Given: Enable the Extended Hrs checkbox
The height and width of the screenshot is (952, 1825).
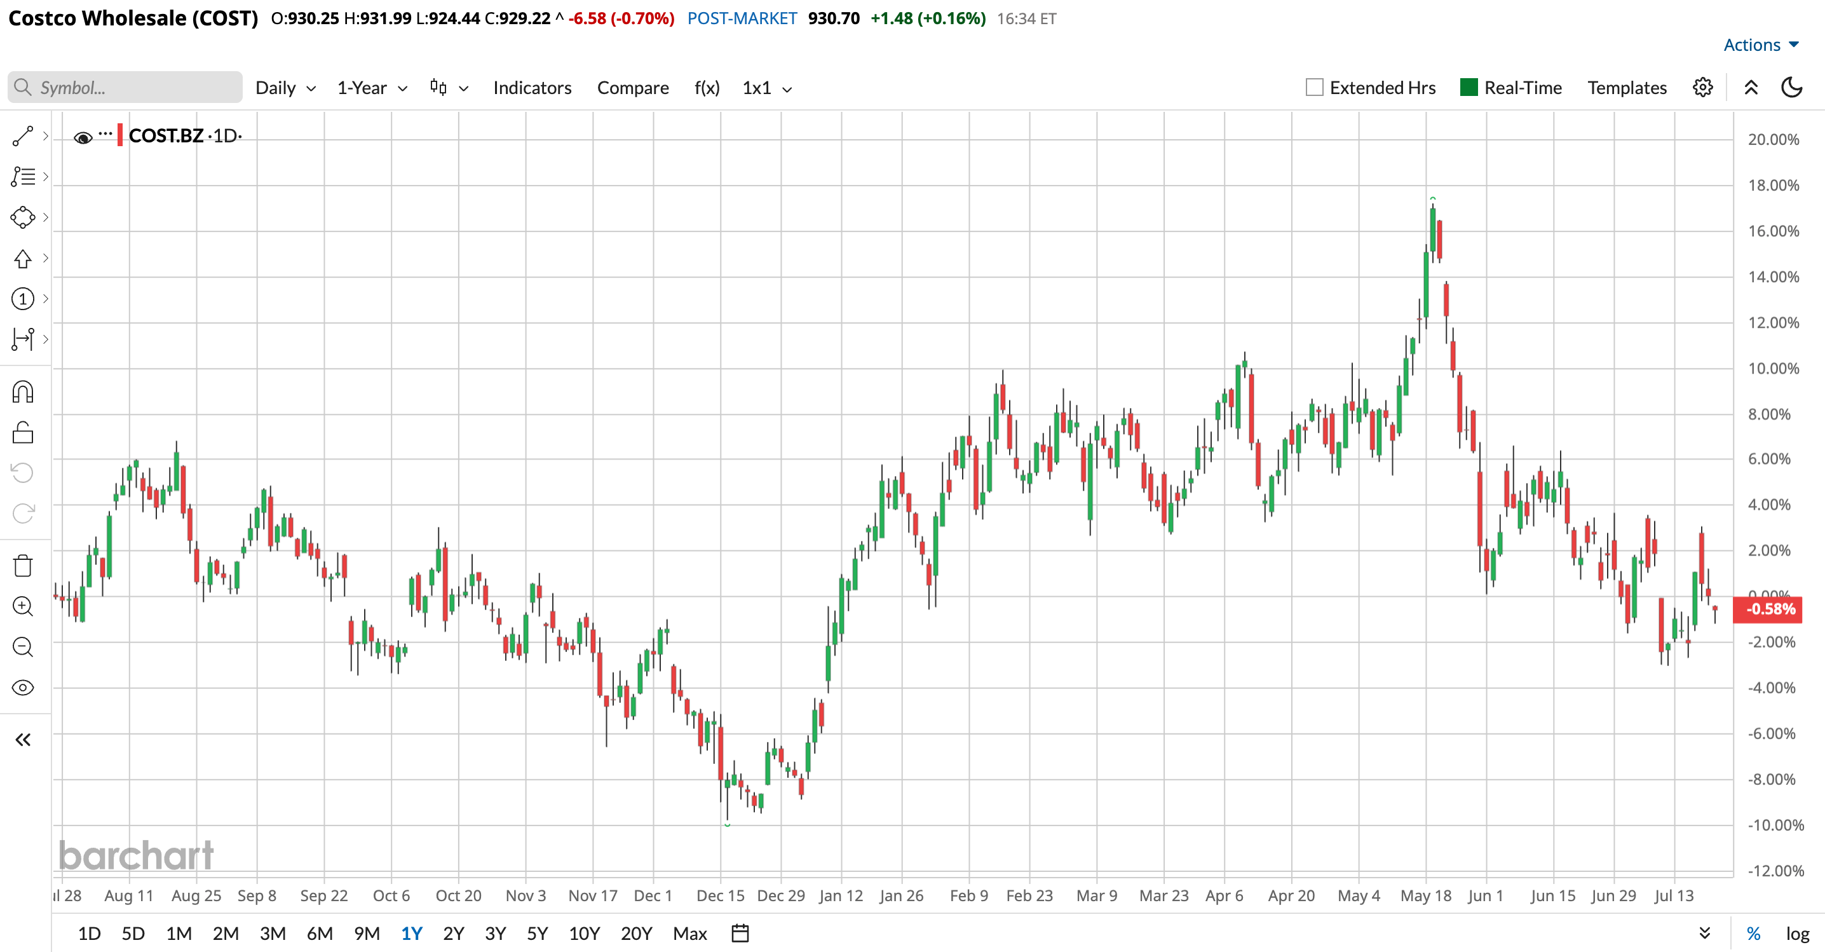Looking at the screenshot, I should click(1314, 88).
